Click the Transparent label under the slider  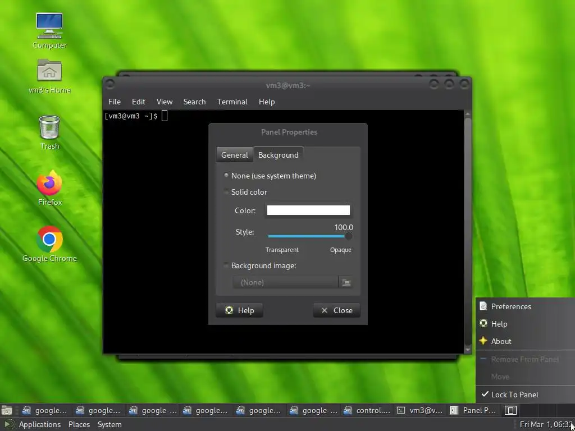coord(282,250)
